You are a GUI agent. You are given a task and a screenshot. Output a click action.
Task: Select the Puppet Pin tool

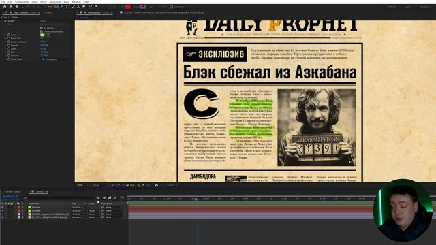click(x=96, y=7)
